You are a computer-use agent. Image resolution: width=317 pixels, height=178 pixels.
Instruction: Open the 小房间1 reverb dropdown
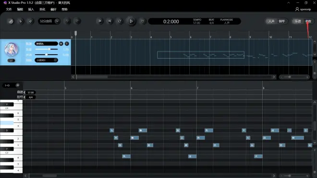point(46,60)
